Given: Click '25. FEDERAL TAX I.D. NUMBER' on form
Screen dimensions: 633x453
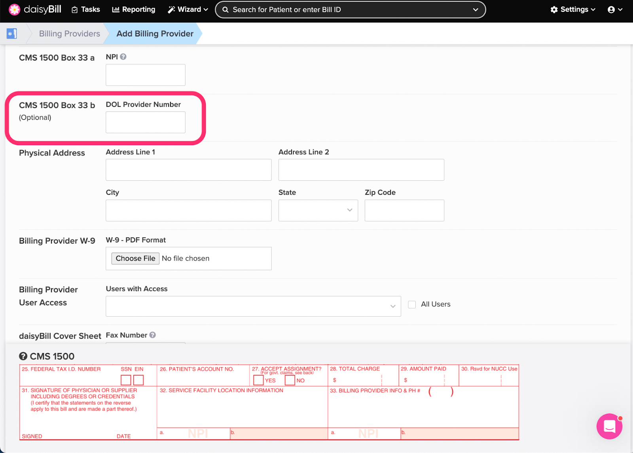Looking at the screenshot, I should click(x=61, y=369).
